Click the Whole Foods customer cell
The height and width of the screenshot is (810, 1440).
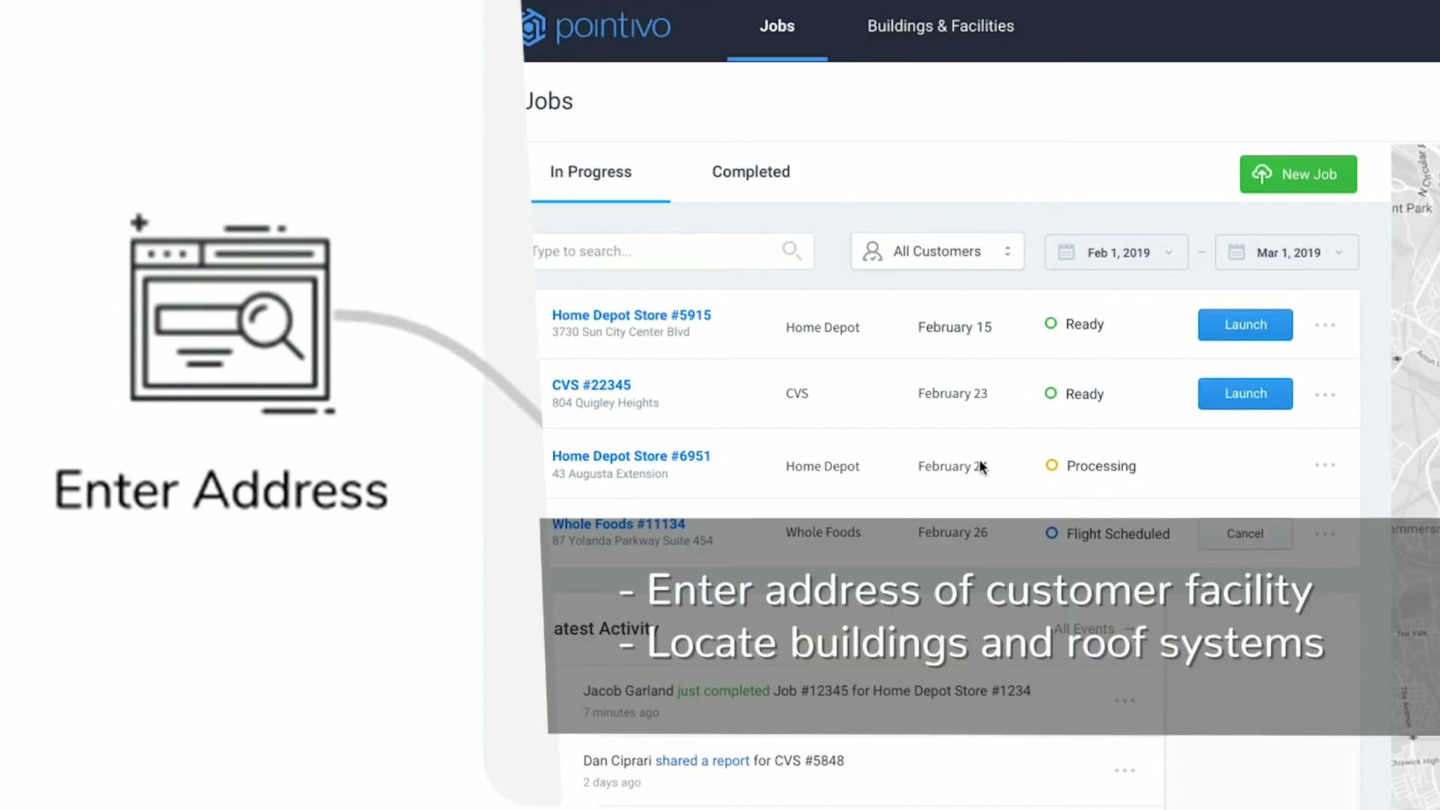(x=822, y=533)
